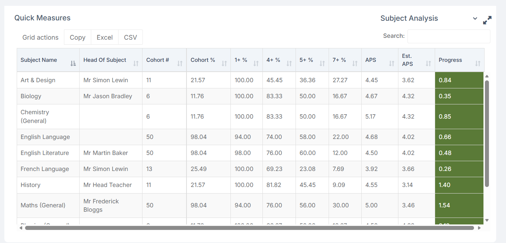The image size is (506, 243).
Task: Expand panel to fullscreen arrows icon
Action: click(487, 20)
